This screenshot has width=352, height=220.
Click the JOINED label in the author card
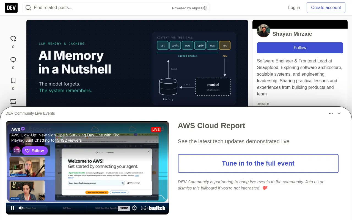(x=263, y=104)
